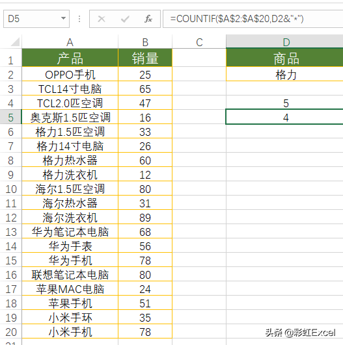343x345 pixels.
Task: Click sales value 26 in column B
Action: pyautogui.click(x=145, y=146)
